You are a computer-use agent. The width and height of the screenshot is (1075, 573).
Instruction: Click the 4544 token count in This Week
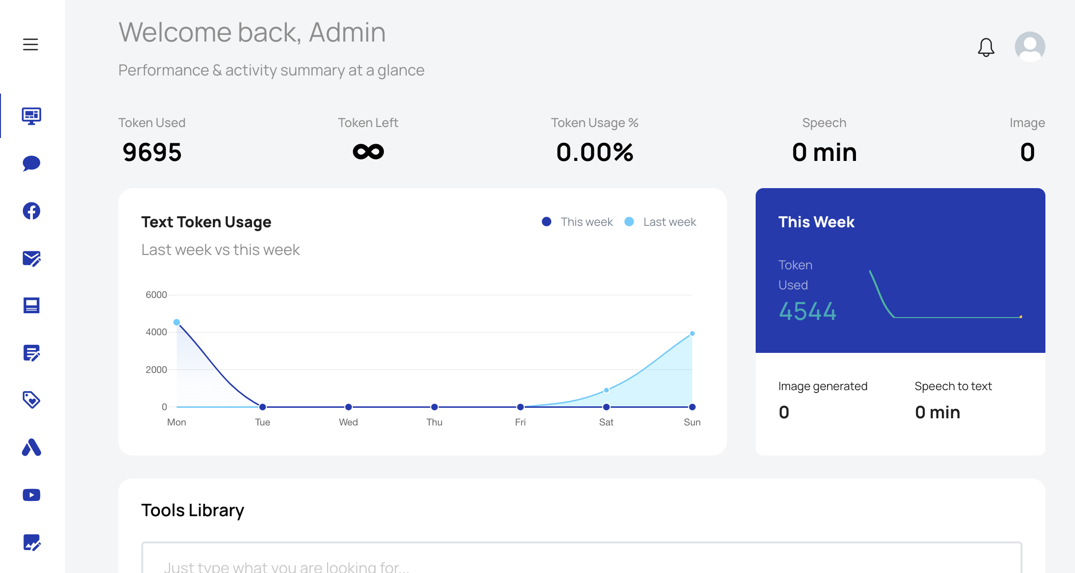[x=808, y=312]
